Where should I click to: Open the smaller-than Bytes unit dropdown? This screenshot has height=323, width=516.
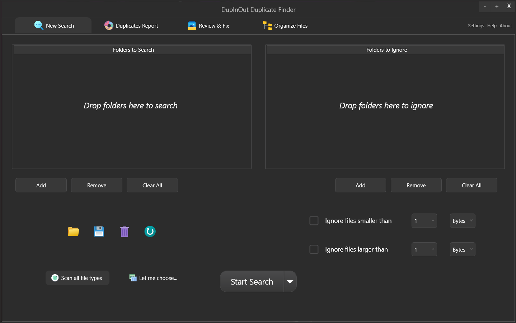[x=463, y=221]
